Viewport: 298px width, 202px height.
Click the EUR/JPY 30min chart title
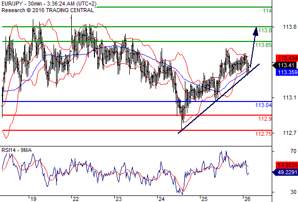tap(49, 4)
